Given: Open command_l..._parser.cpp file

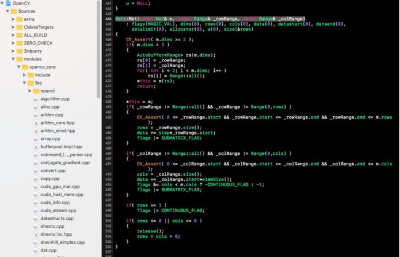Looking at the screenshot, I should tap(66, 155).
